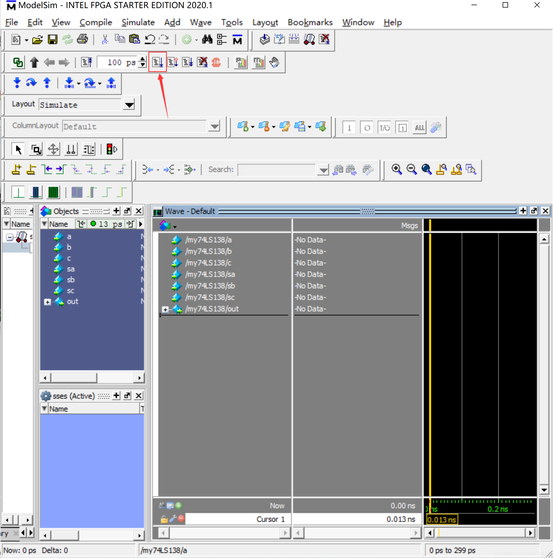Open the New file icon dropdown arrow
This screenshot has width=553, height=558.
pos(26,40)
